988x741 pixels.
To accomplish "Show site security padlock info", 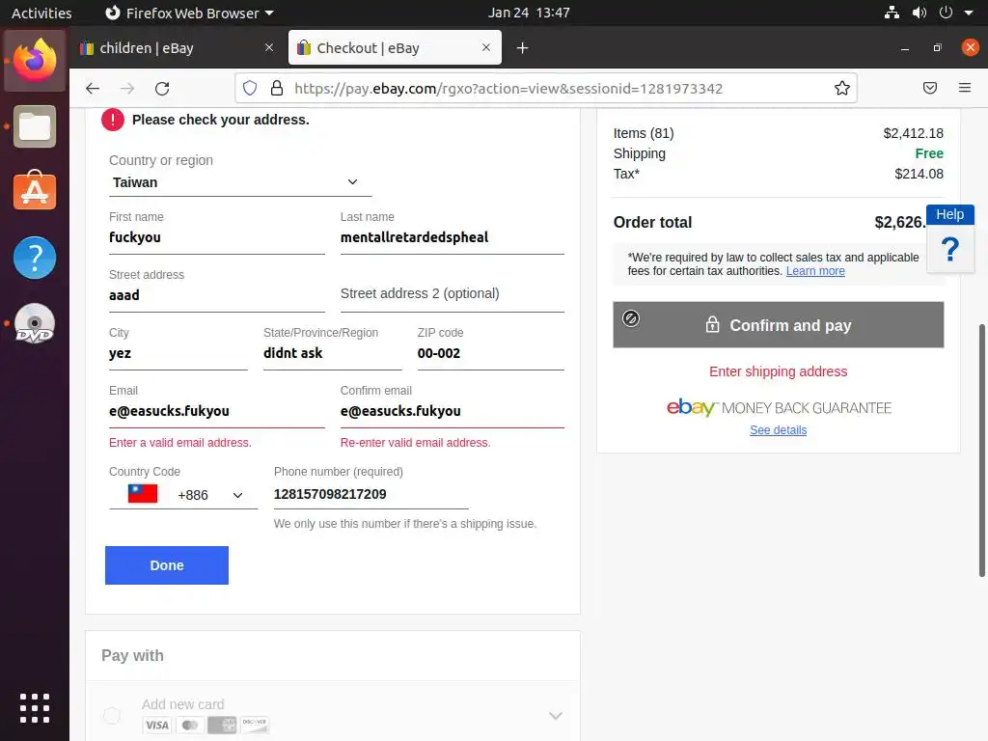I will 277,88.
